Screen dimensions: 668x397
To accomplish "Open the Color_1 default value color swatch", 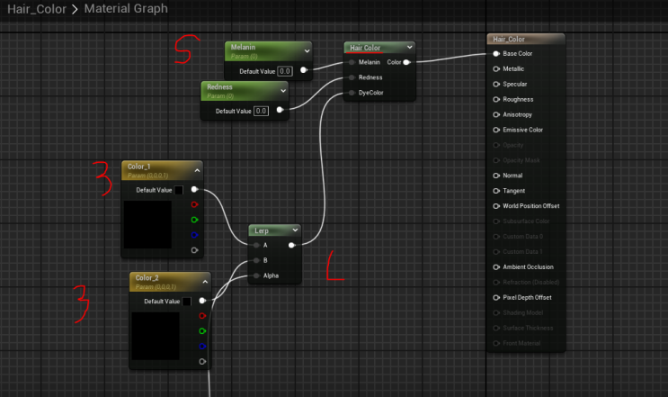I will pos(178,190).
